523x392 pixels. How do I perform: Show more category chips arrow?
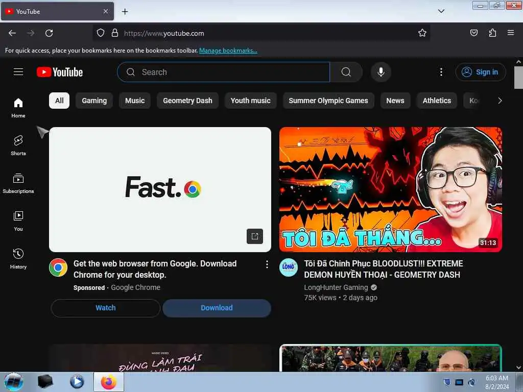500,101
